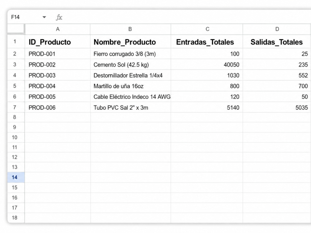The image size is (311, 233).
Task: Select row 4 header
Action: [16, 75]
